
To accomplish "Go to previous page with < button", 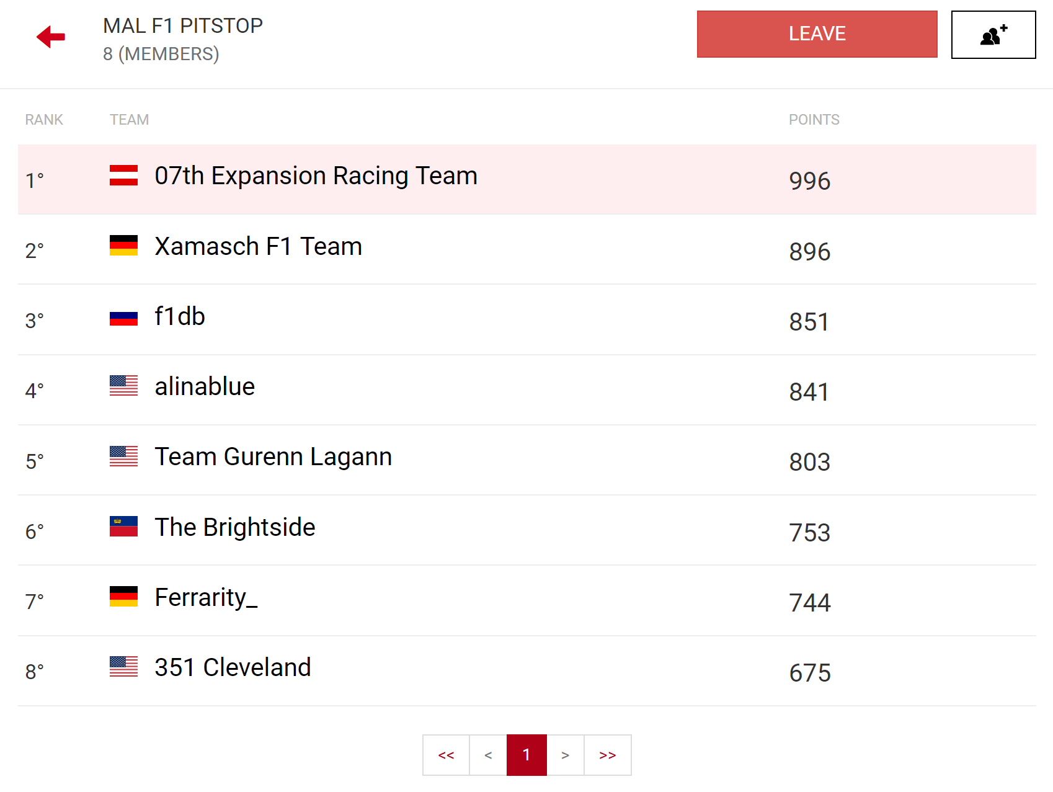I will (x=488, y=755).
